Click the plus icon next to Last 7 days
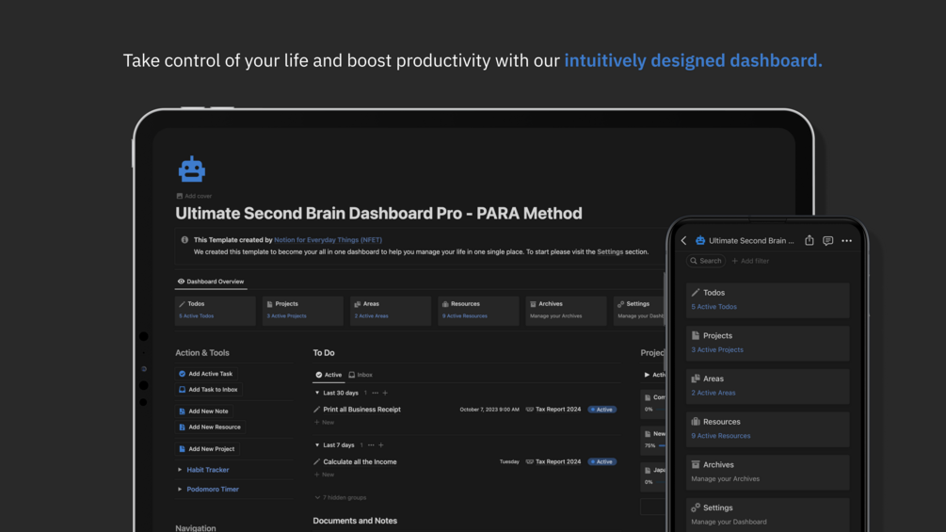946x532 pixels. pyautogui.click(x=380, y=445)
